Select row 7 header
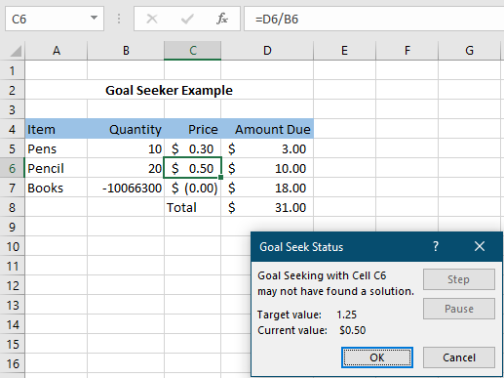This screenshot has width=504, height=378. [x=13, y=188]
